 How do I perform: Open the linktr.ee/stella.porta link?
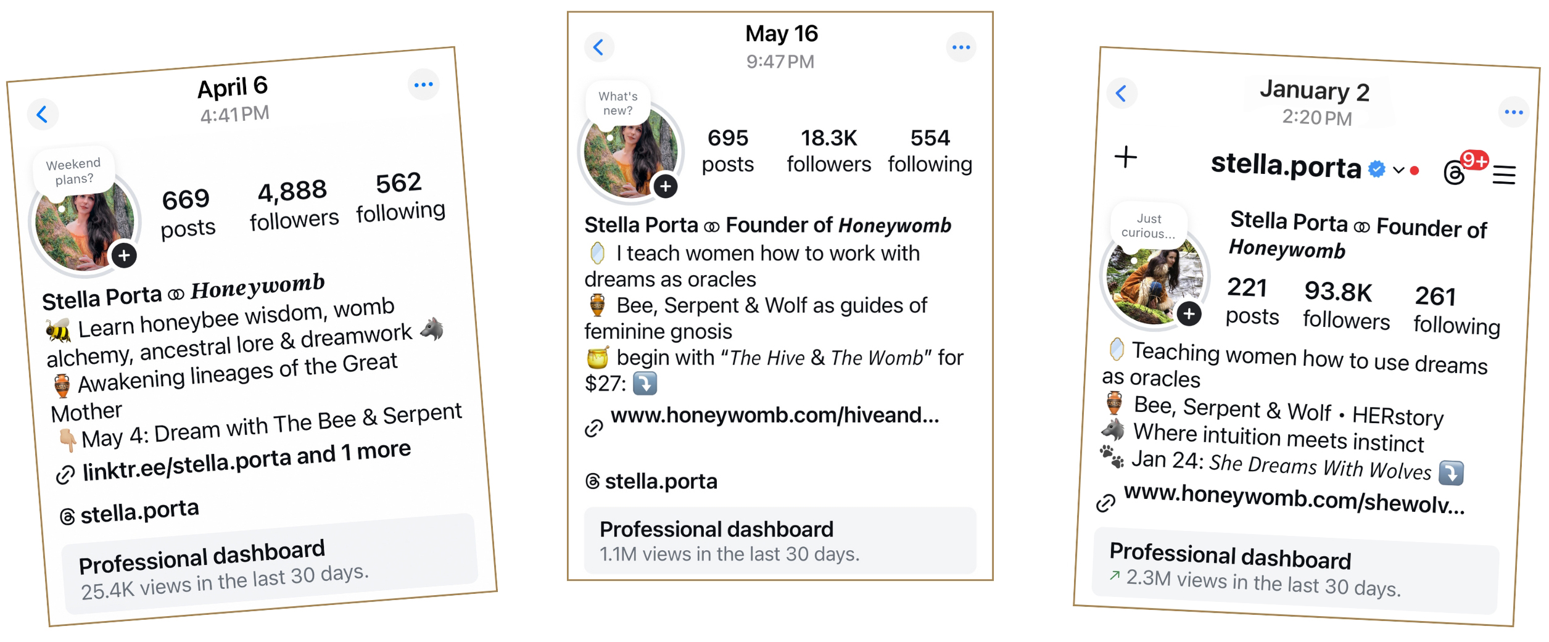pyautogui.click(x=247, y=462)
